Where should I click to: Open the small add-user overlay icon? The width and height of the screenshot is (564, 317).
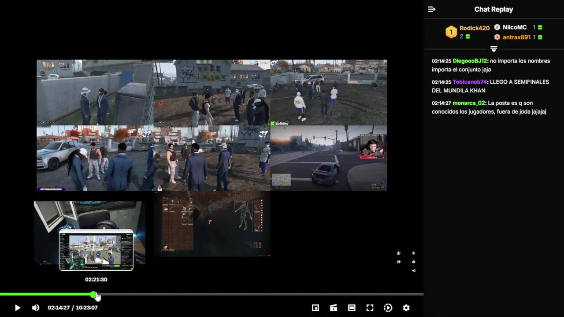click(399, 253)
